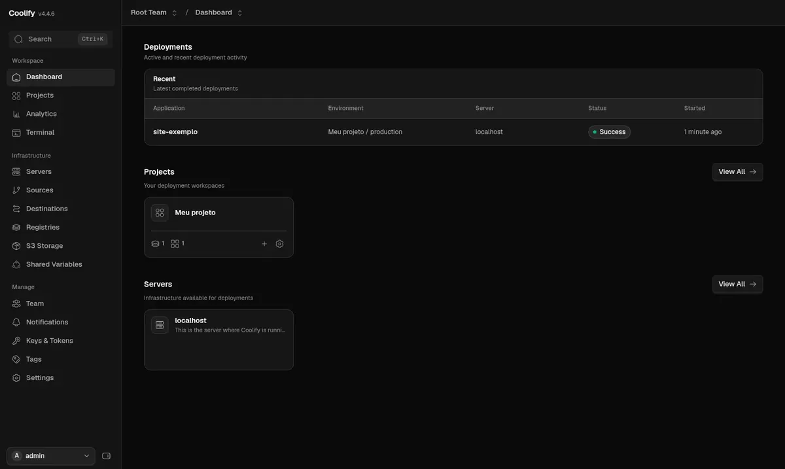Click the environments count icon in Meu projeto
This screenshot has width=785, height=469.
[x=155, y=244]
